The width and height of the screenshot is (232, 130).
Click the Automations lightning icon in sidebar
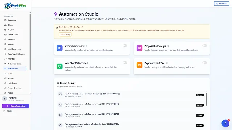pyautogui.click(x=5, y=69)
